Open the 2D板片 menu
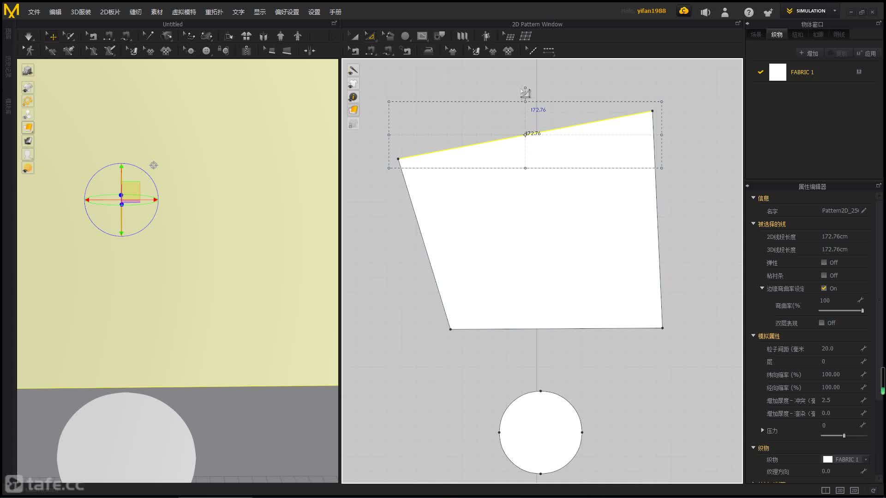Viewport: 886px width, 498px height. point(110,12)
